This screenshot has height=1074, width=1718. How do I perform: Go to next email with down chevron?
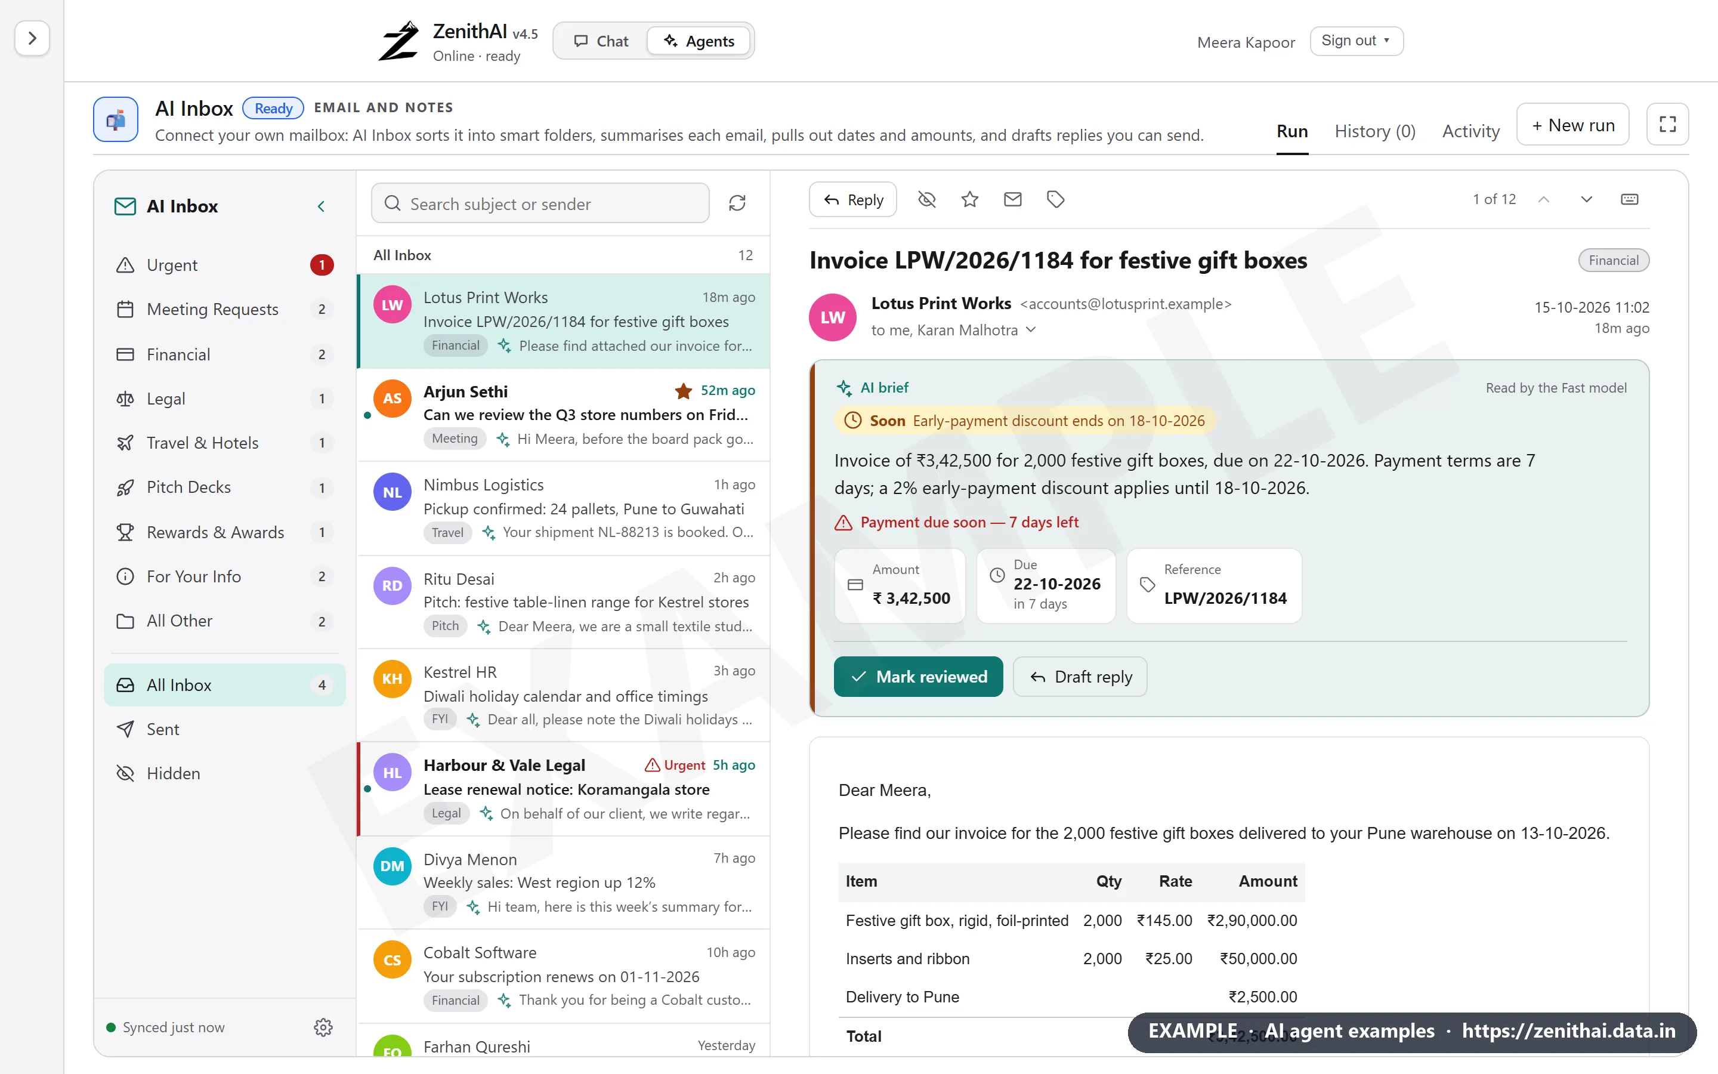click(x=1586, y=200)
